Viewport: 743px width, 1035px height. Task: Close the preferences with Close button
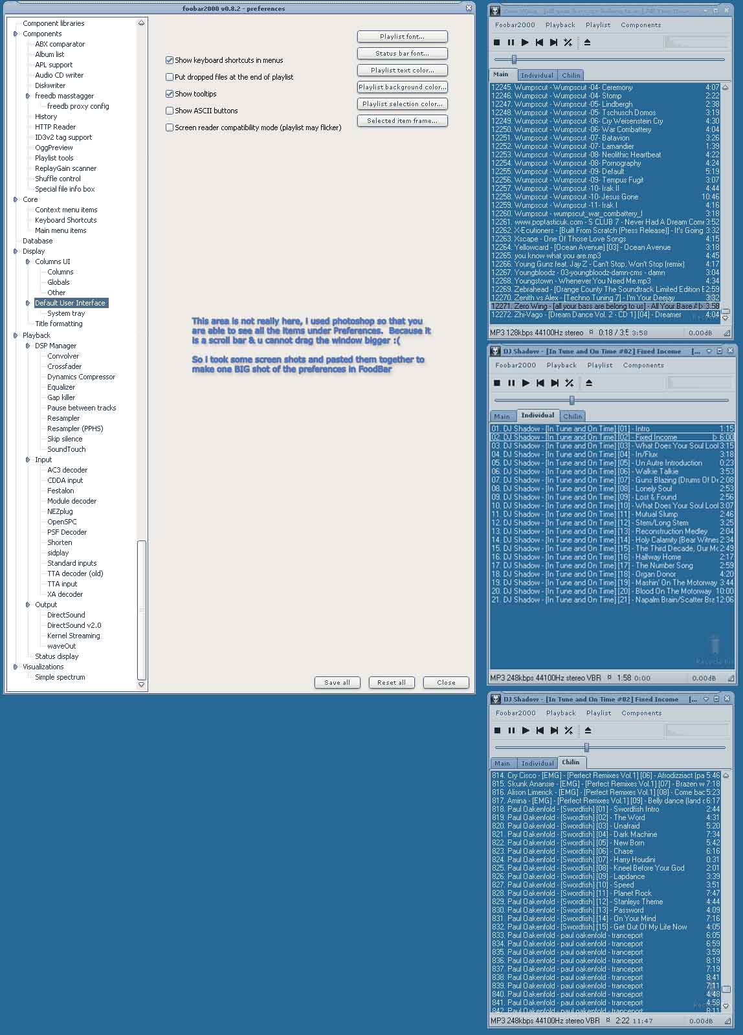coord(446,682)
